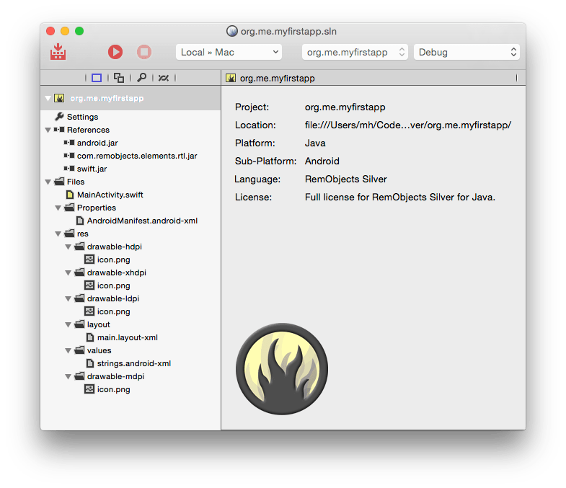Click the Full license for RemObjects Silver text

(x=400, y=198)
